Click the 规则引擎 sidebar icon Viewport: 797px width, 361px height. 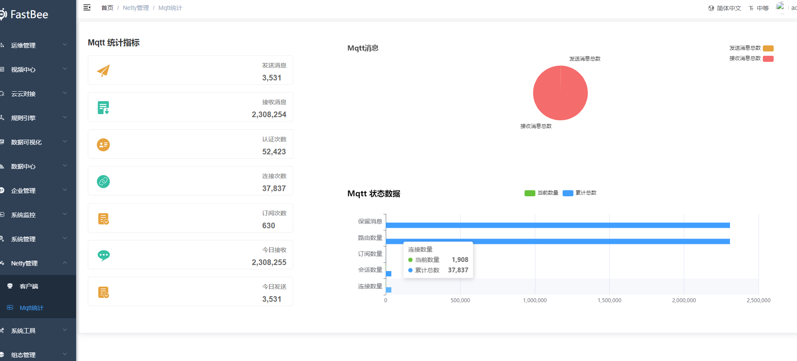point(2,118)
